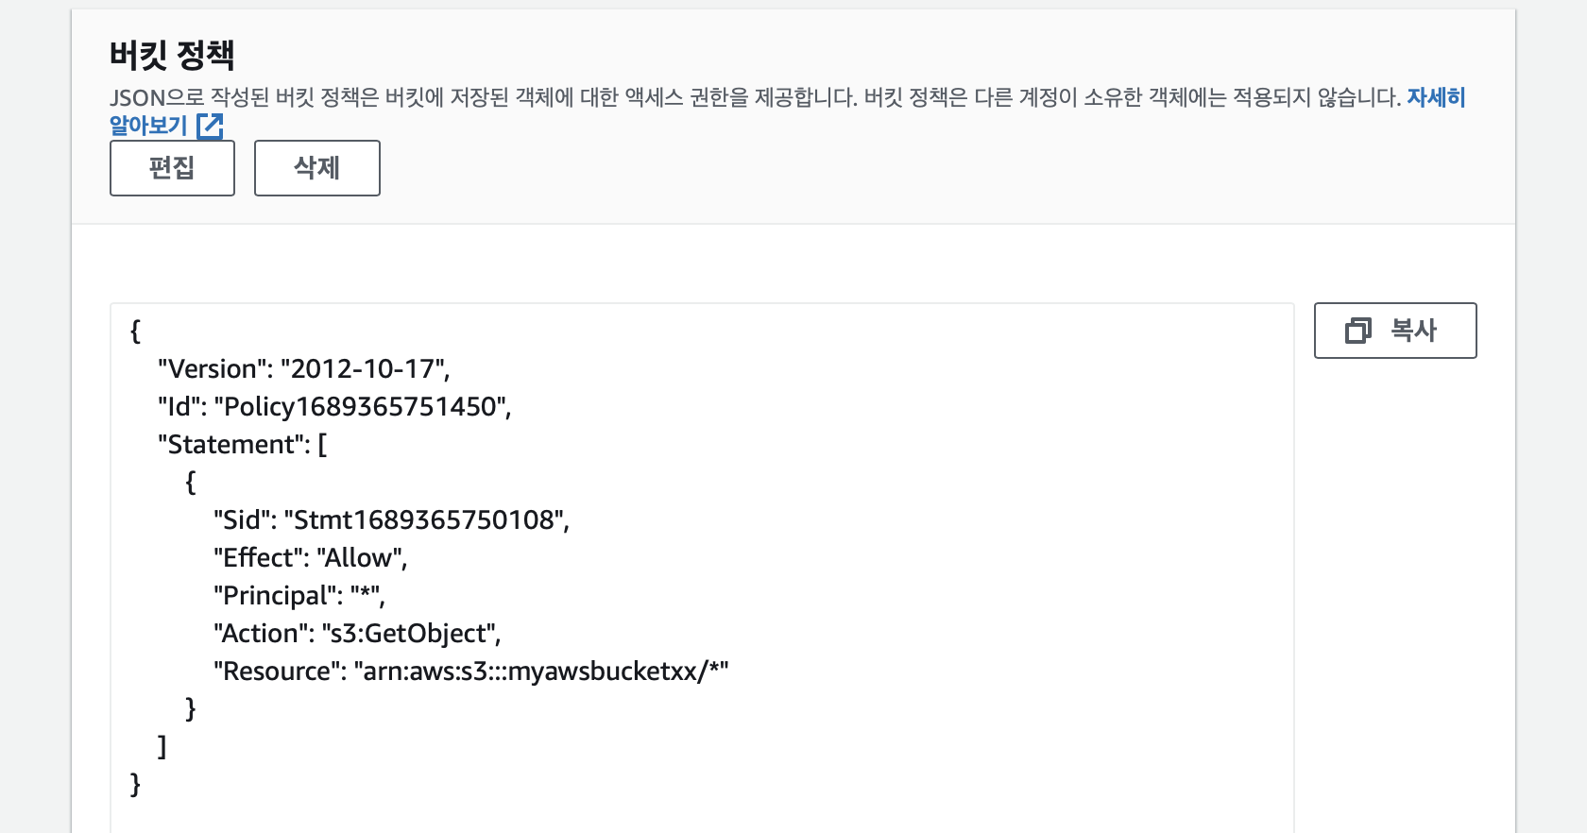Viewport: 1587px width, 833px height.
Task: Click the "Effect": "Allow" line
Action: pos(310,557)
